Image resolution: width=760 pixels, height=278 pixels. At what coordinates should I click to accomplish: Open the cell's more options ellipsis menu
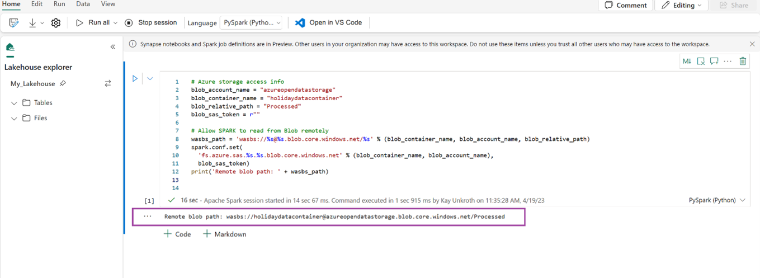[728, 61]
